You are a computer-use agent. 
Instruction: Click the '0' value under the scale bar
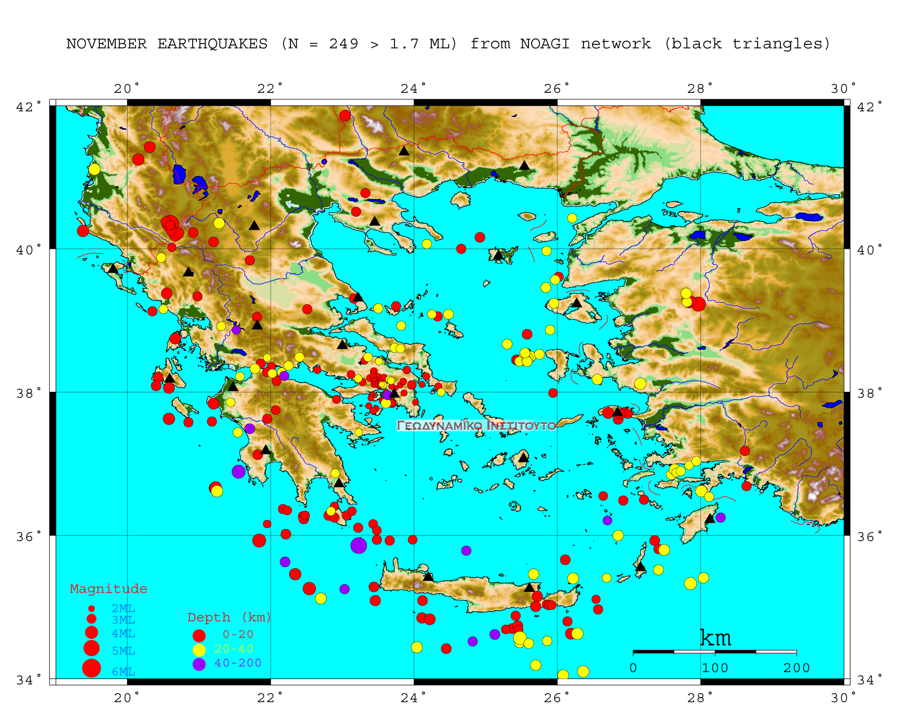coord(633,668)
